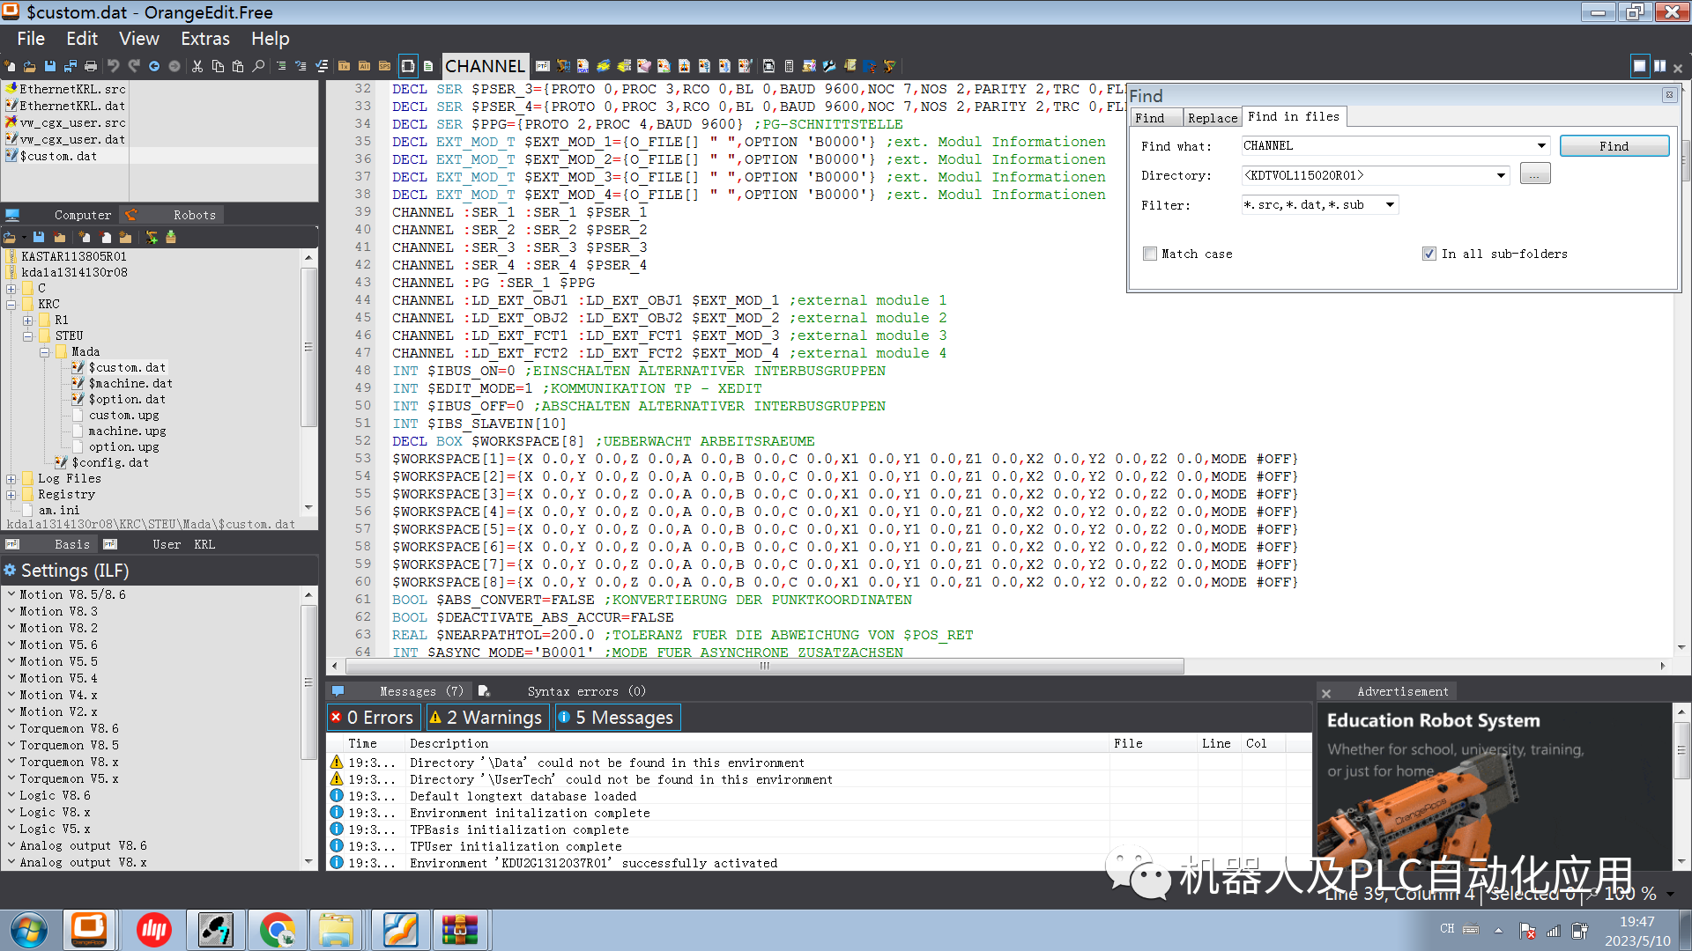This screenshot has height=951, width=1692.
Task: Open the Directory dropdown in the Find dialog
Action: (x=1501, y=175)
